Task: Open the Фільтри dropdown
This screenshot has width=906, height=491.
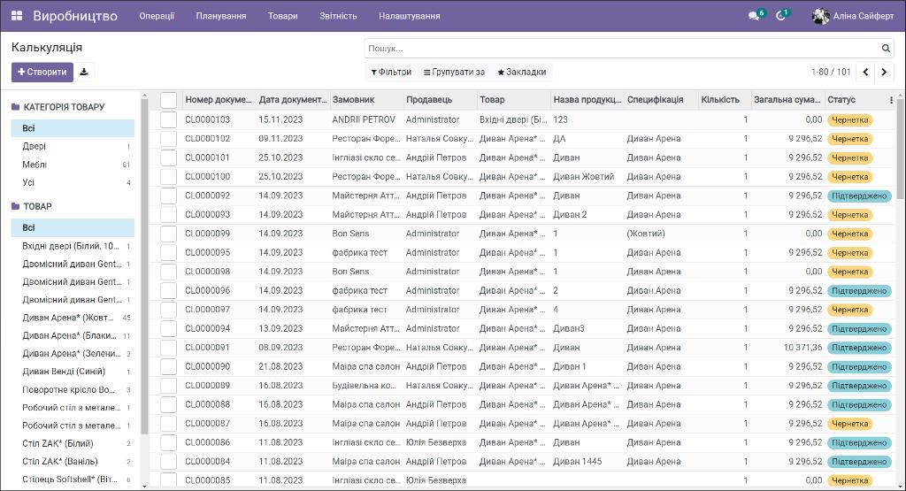Action: point(391,73)
